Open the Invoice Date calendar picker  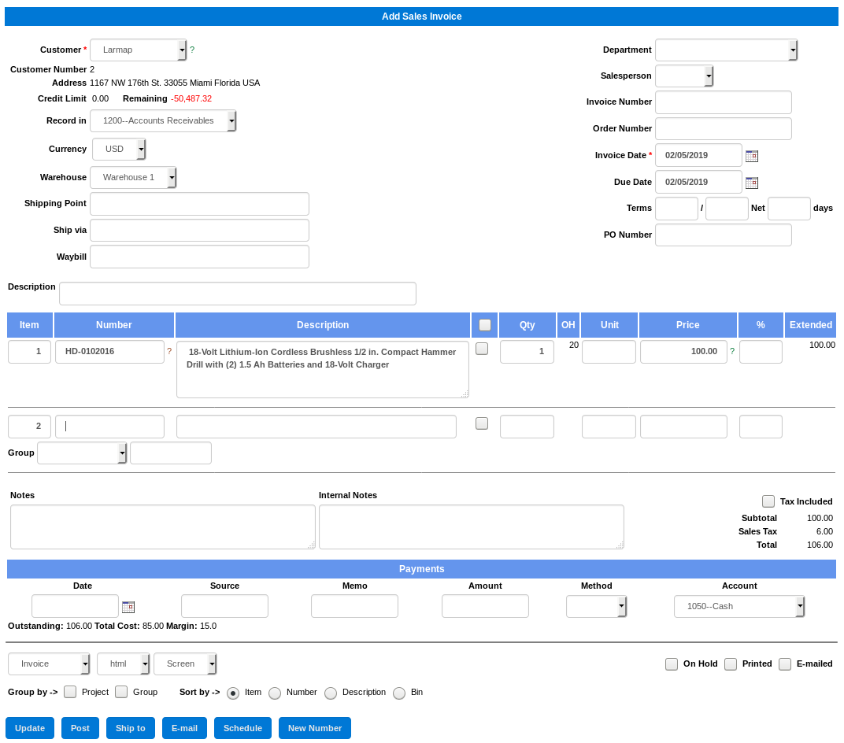click(x=751, y=156)
